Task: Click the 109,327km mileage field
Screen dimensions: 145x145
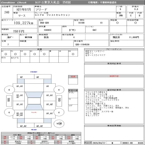Action: tap(24, 23)
